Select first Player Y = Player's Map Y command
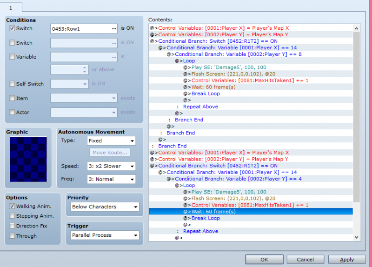Screen dimensions: 372x267 (x=251, y=34)
